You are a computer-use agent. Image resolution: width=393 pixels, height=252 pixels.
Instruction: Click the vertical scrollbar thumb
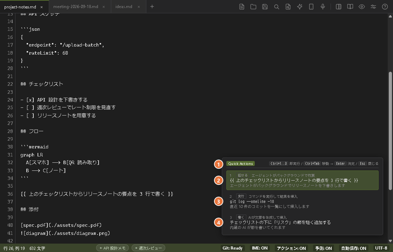point(390,131)
